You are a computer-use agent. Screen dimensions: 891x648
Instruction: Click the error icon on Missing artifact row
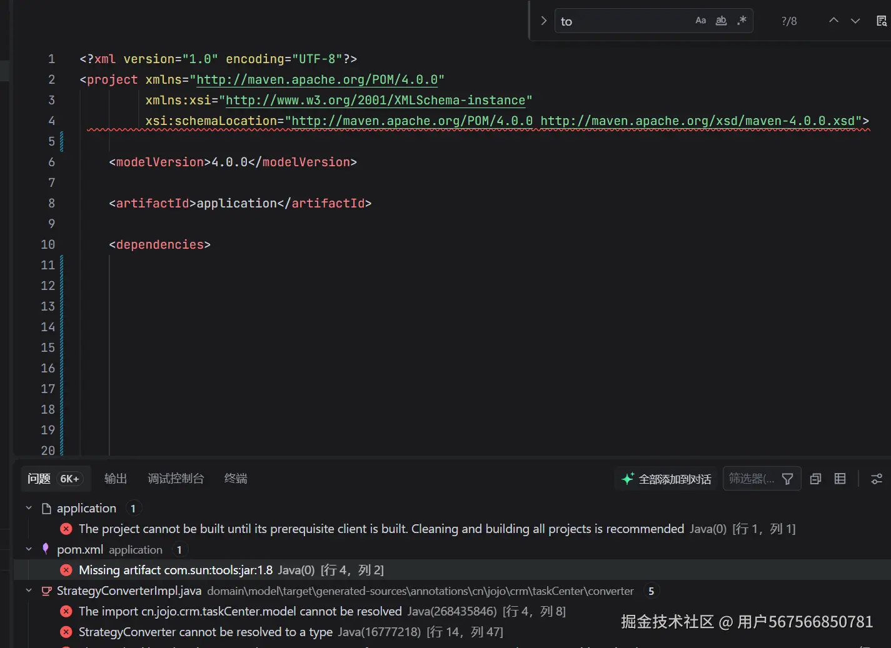tap(66, 570)
